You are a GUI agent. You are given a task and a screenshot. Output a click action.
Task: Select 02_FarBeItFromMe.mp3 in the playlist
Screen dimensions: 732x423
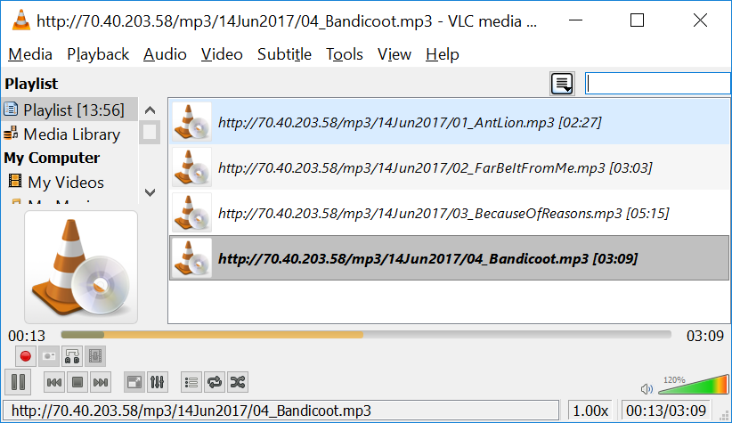click(x=449, y=167)
